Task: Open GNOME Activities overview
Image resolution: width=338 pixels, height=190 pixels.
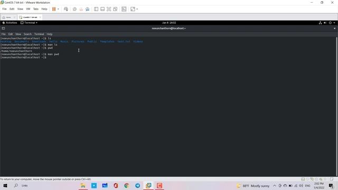Action: tap(10, 23)
